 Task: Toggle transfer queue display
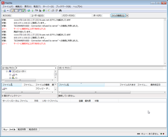click(24, 10)
